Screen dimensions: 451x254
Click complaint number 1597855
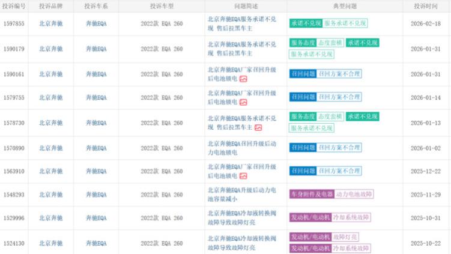[14, 23]
